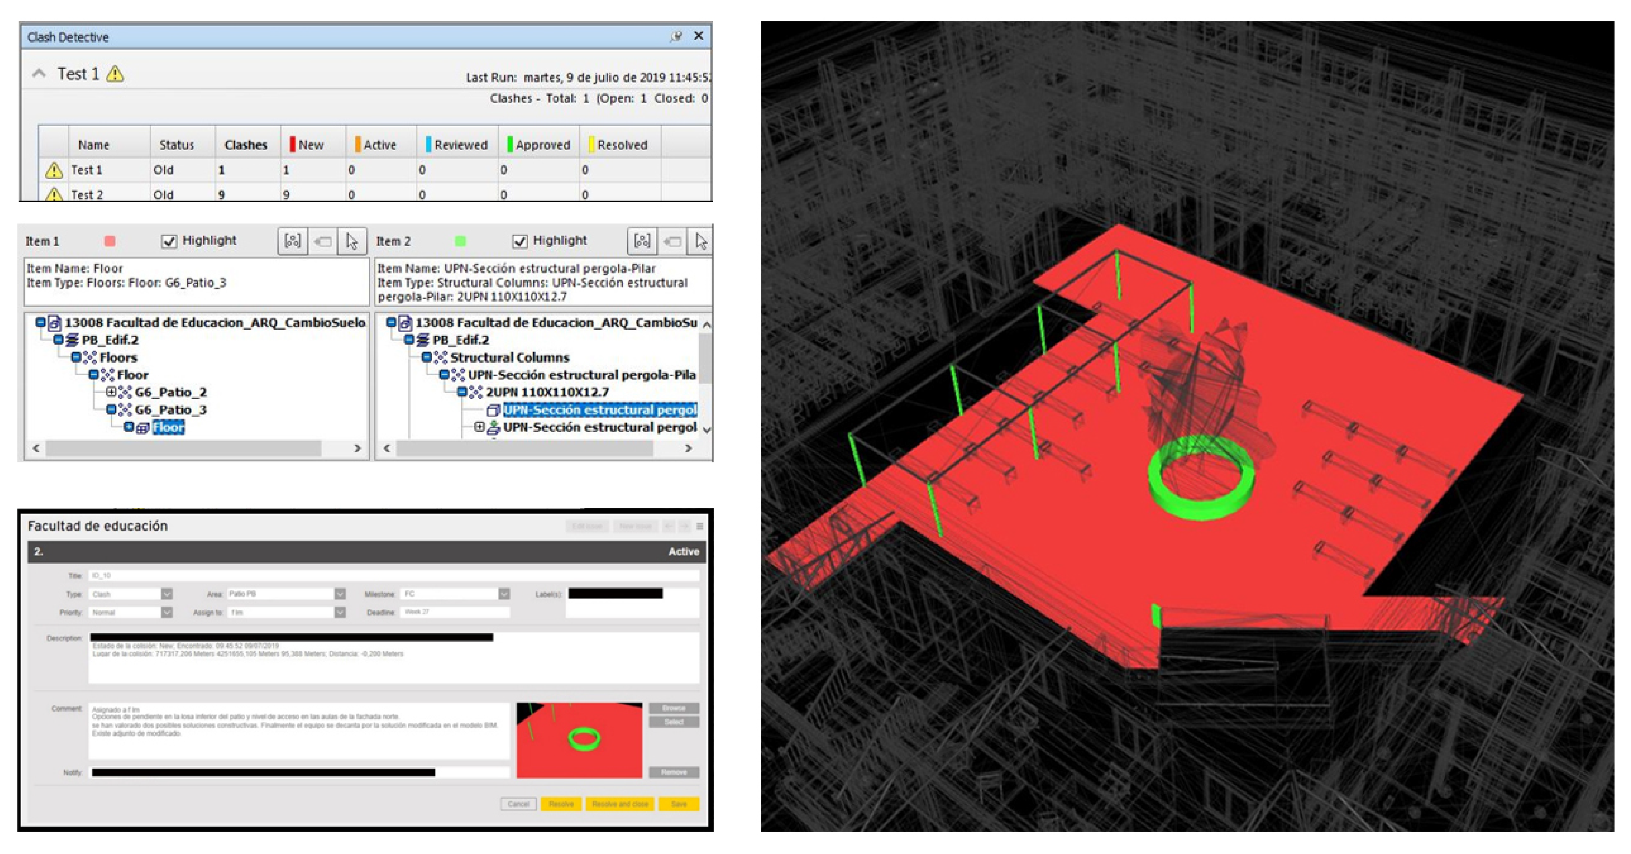Expand the G6_Patio_2 tree node
The width and height of the screenshot is (1631, 854).
point(111,392)
